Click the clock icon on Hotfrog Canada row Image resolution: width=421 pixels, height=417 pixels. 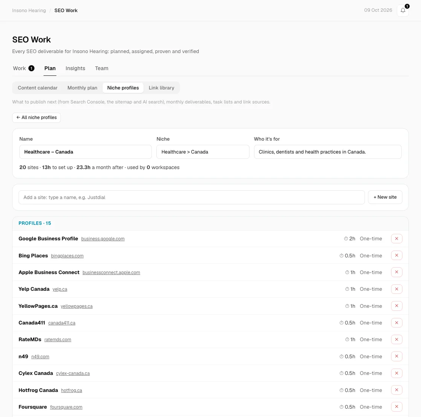click(341, 390)
